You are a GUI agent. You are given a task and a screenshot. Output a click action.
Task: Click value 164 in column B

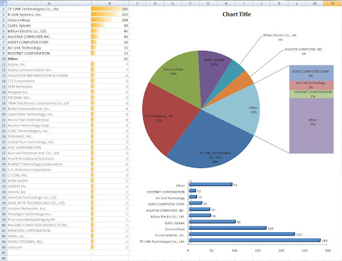(x=110, y=20)
